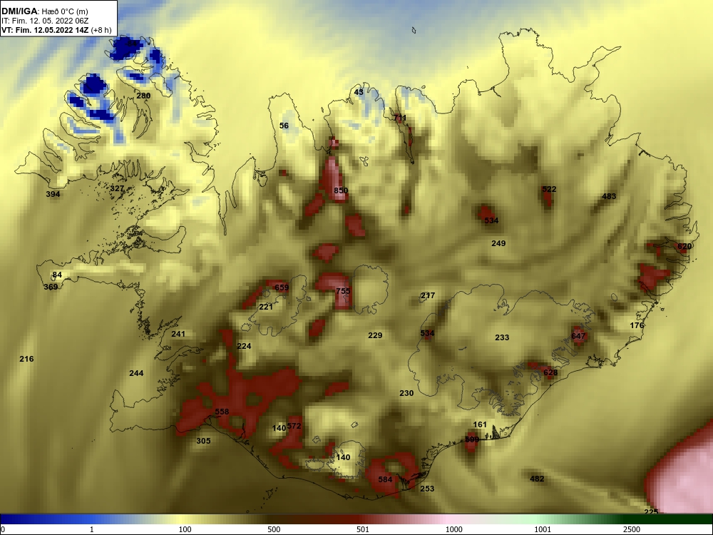This screenshot has width=713, height=535.
Task: Click the 1 label on the legend
Action: tap(92, 529)
